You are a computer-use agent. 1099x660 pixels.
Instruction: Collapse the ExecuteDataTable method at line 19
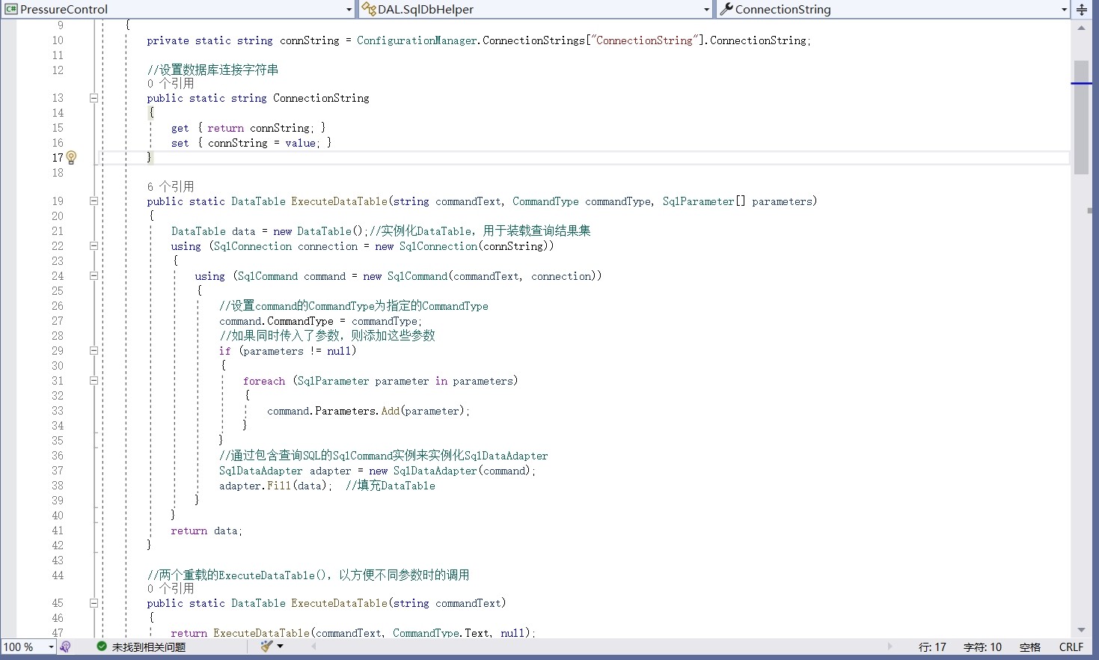click(94, 201)
